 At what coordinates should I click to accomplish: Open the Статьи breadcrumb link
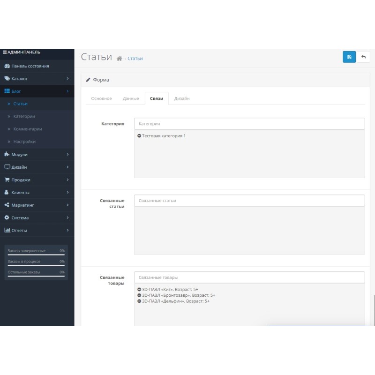pos(135,59)
